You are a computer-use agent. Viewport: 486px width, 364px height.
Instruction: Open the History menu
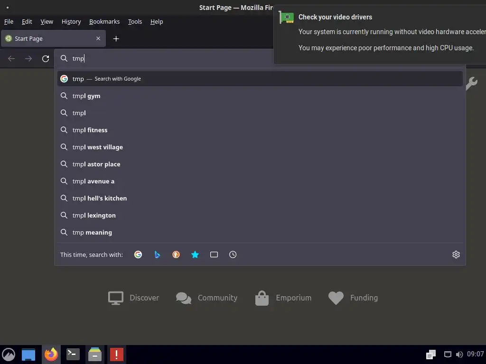point(71,22)
